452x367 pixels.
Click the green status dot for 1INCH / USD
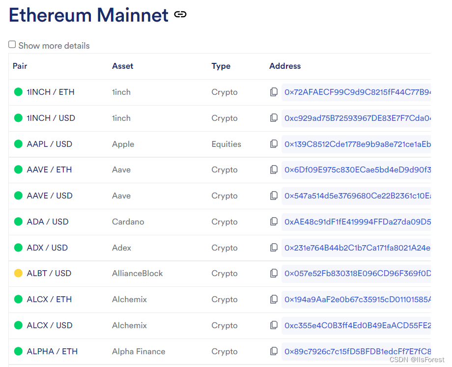click(x=18, y=117)
